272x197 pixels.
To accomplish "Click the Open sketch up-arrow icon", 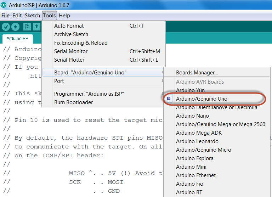I will 36,27.
